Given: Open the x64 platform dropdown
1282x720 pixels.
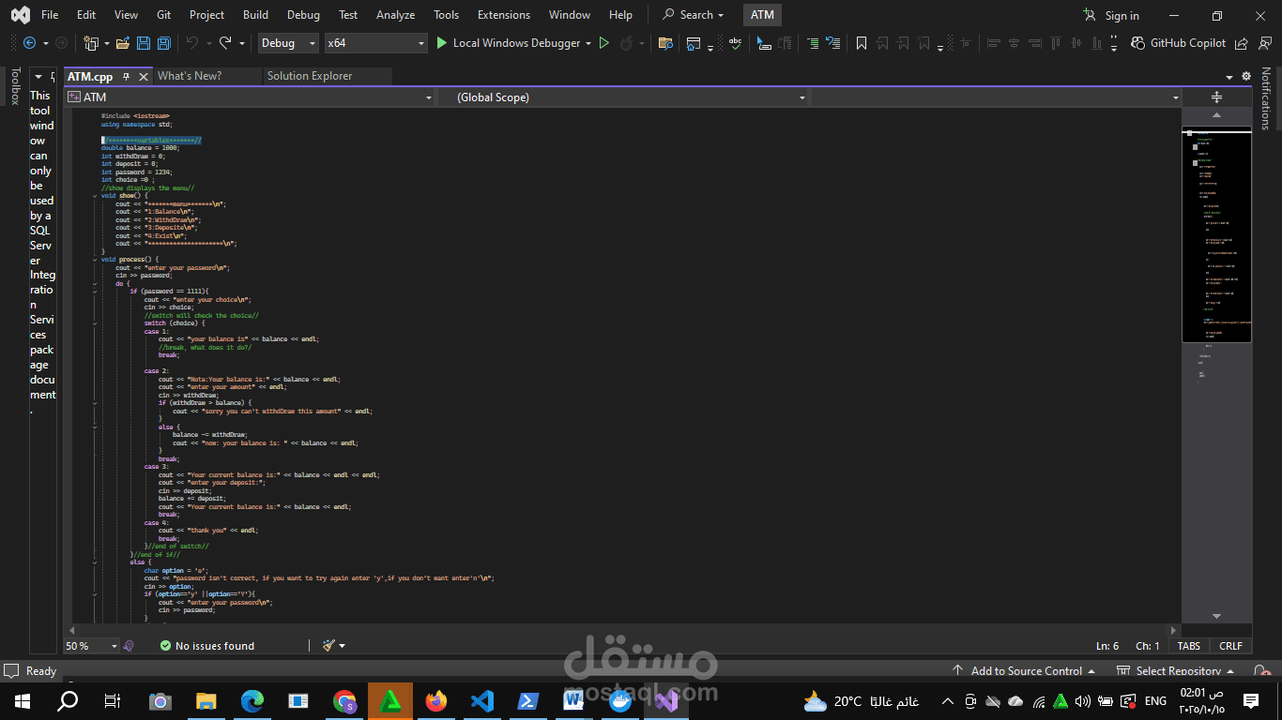Looking at the screenshot, I should tap(374, 42).
